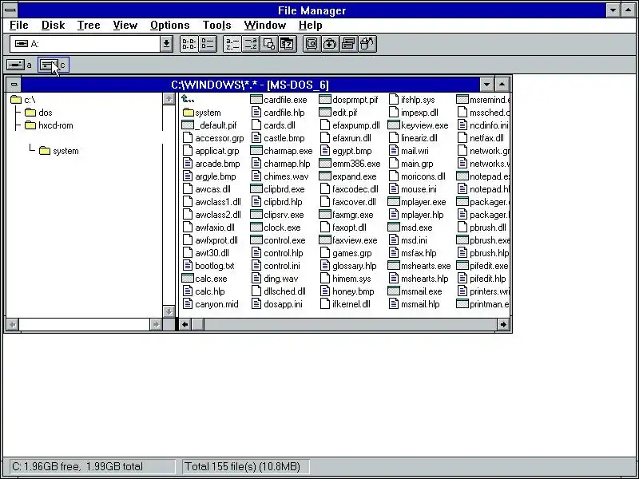Click the toolbar button left of trash can
The height and width of the screenshot is (479, 639).
(x=348, y=44)
